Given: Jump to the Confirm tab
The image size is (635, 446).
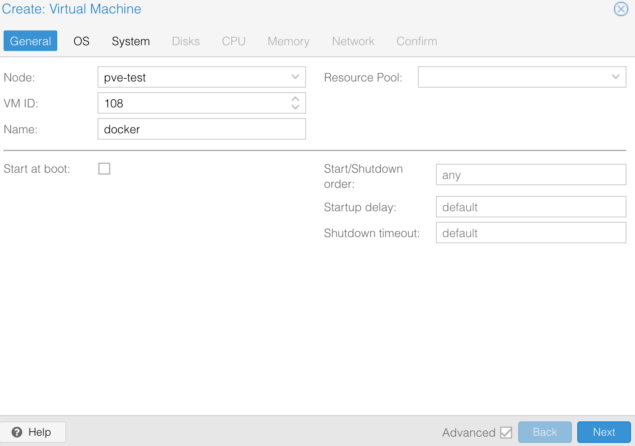Looking at the screenshot, I should coord(416,41).
